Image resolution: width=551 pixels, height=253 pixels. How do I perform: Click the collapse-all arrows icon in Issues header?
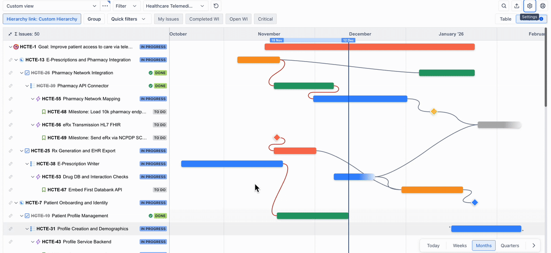pyautogui.click(x=9, y=34)
